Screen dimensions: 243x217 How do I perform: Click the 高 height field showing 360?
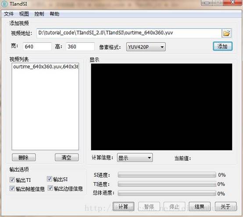80,46
